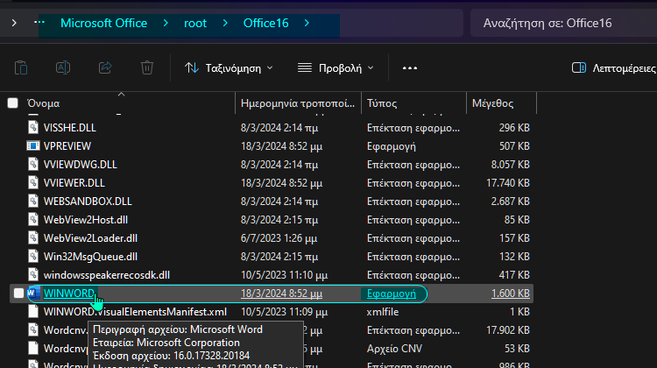This screenshot has width=657, height=368.
Task: Expand chevron after root breadcrumb
Action: tap(225, 23)
